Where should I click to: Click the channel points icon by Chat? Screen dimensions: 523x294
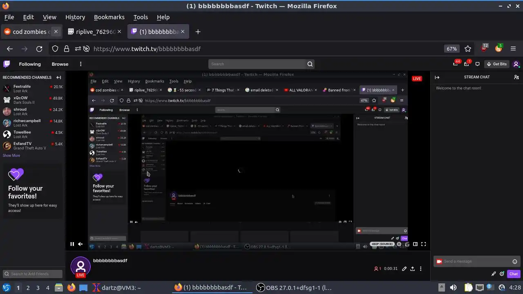[x=501, y=274]
